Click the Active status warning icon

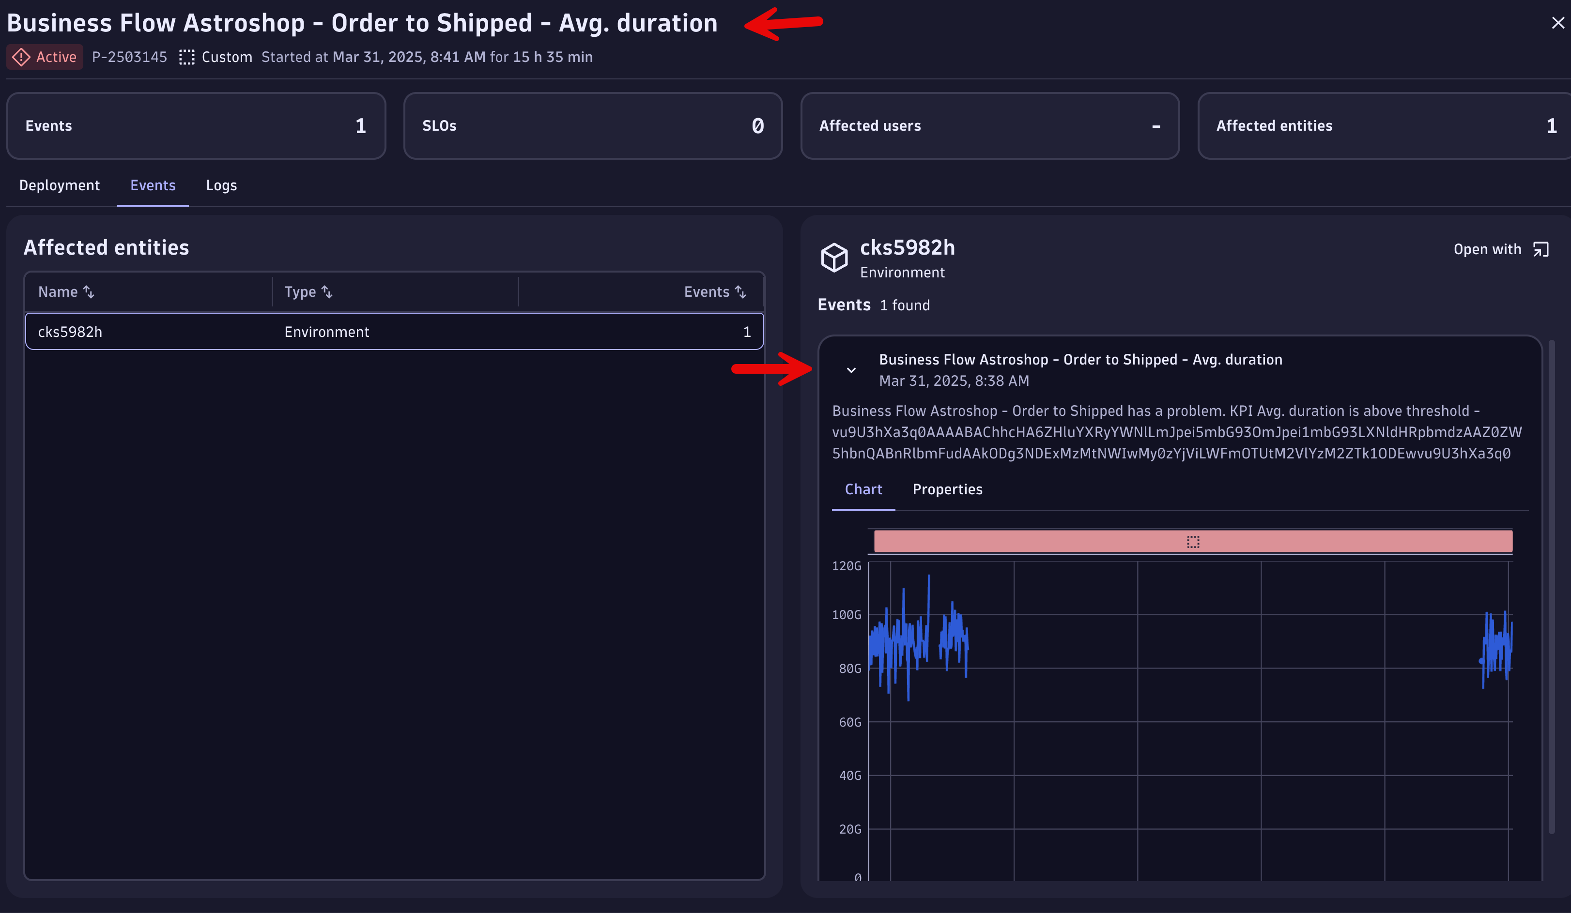(21, 57)
